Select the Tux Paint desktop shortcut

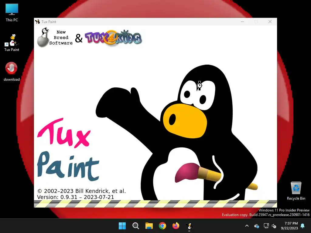tap(12, 43)
